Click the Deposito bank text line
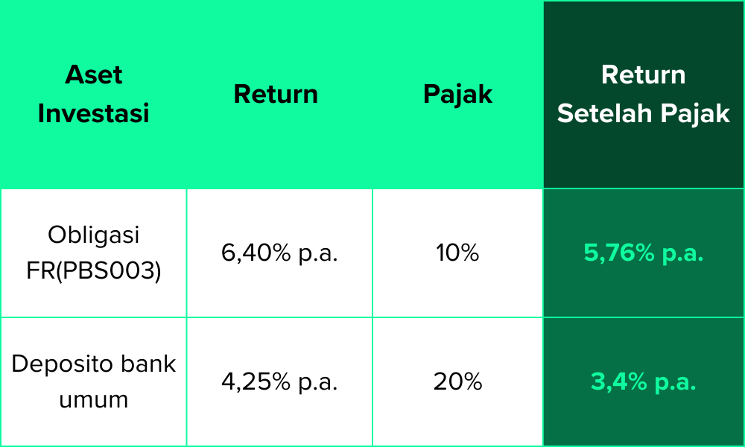The height and width of the screenshot is (447, 745). pyautogui.click(x=93, y=364)
